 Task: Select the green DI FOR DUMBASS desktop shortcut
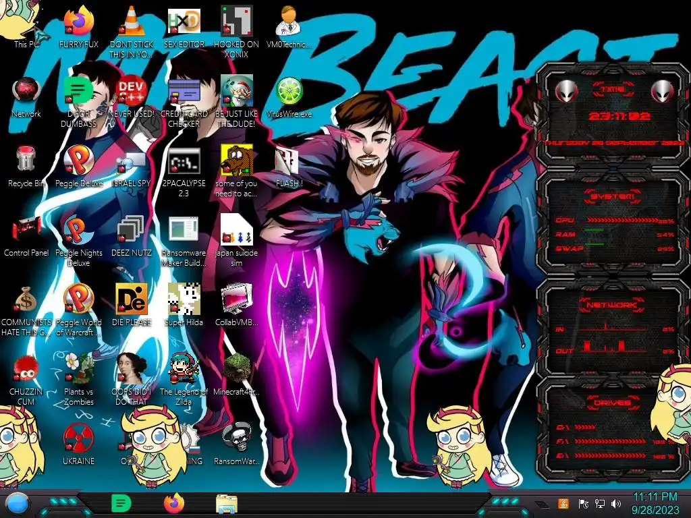point(78,90)
